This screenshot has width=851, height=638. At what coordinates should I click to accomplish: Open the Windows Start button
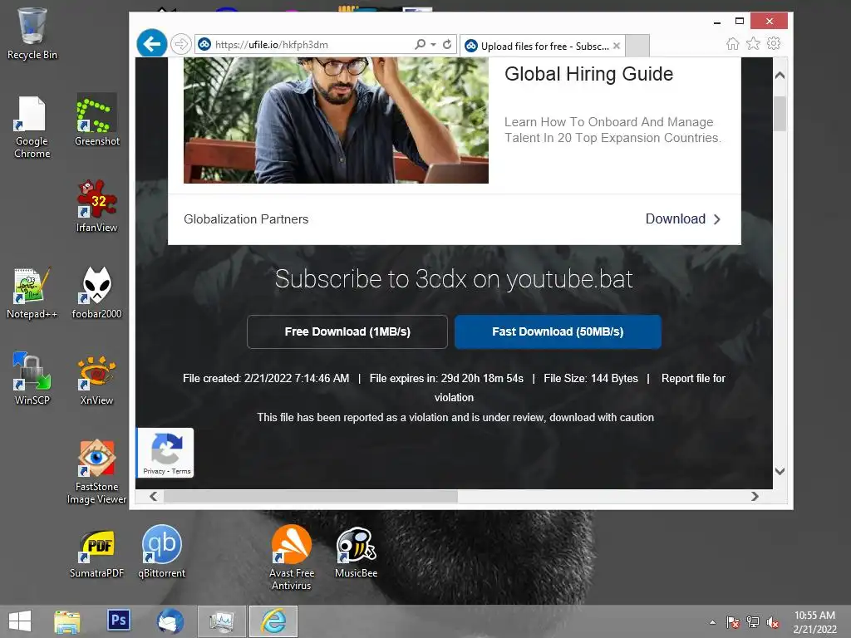click(20, 621)
